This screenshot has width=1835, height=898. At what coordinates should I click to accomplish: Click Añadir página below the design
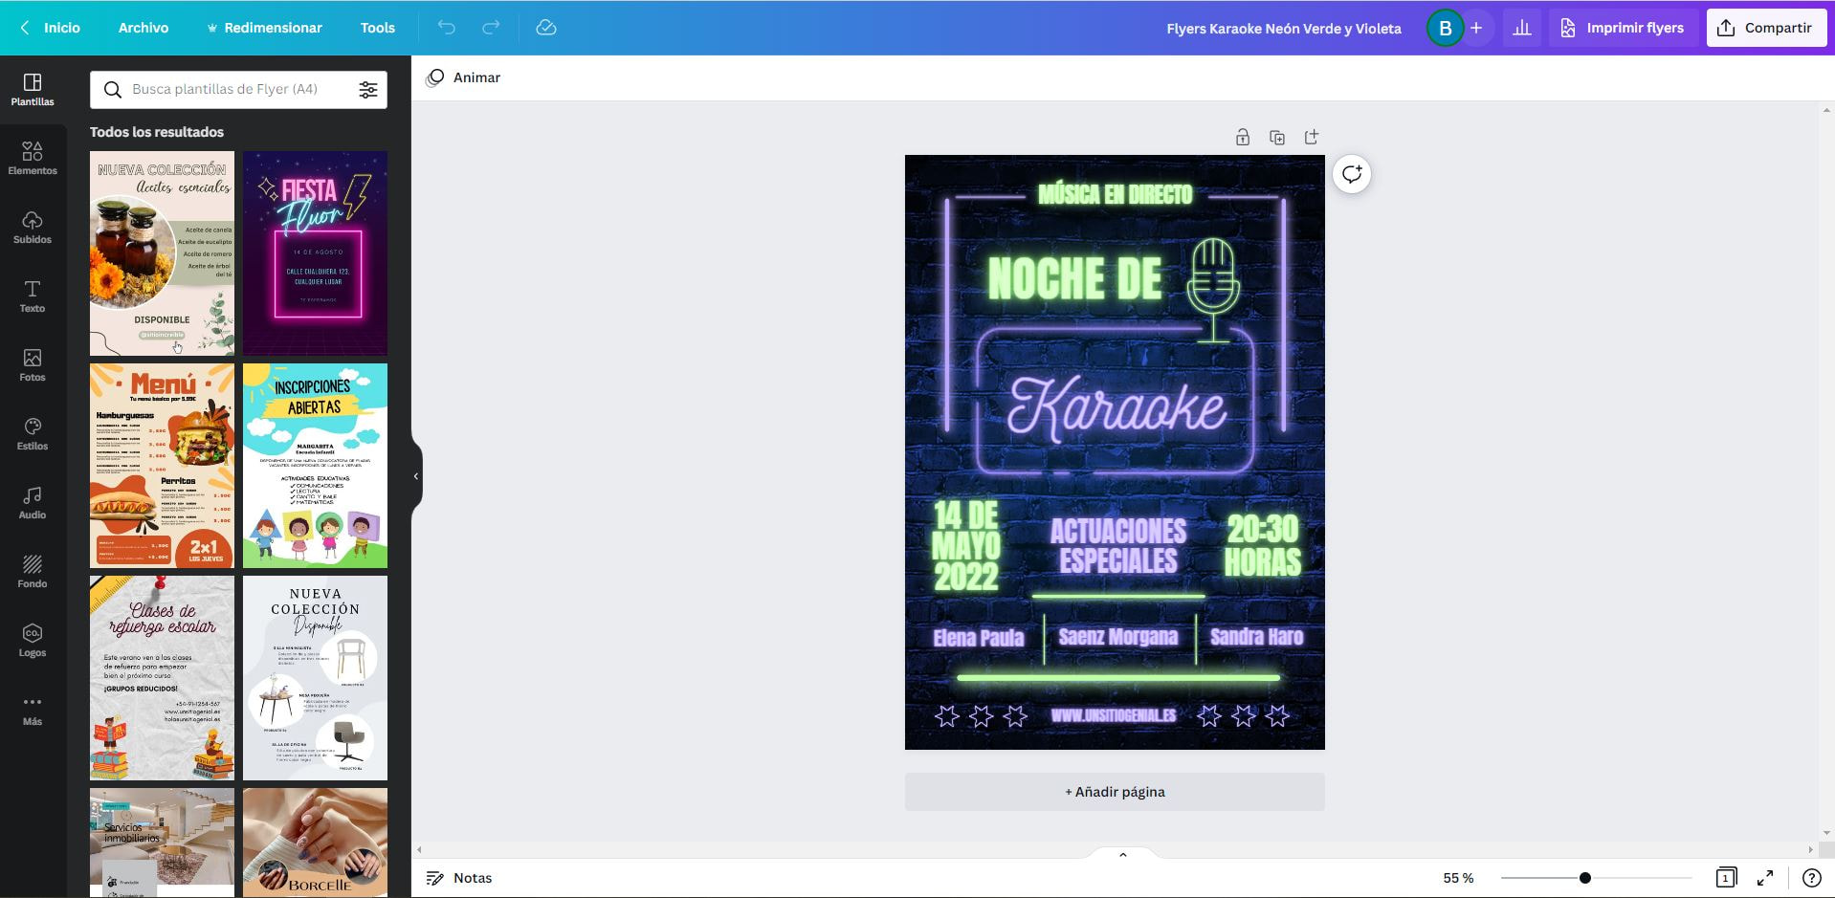(1114, 791)
